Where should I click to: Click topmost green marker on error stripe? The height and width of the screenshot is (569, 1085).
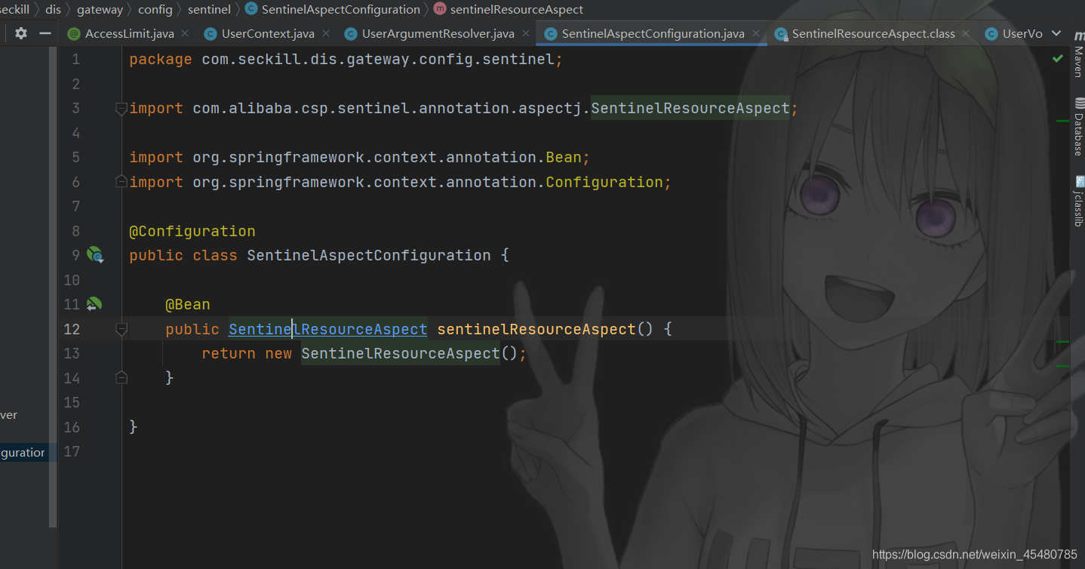pyautogui.click(x=1062, y=120)
